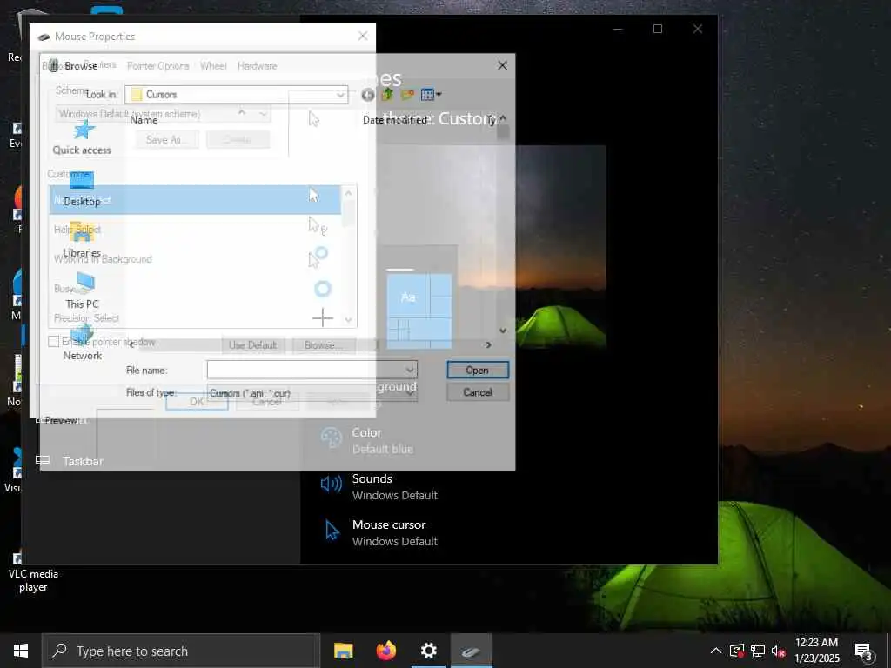Viewport: 891px width, 668px height.
Task: Go back using the Browse dialog back arrow
Action: [x=368, y=95]
